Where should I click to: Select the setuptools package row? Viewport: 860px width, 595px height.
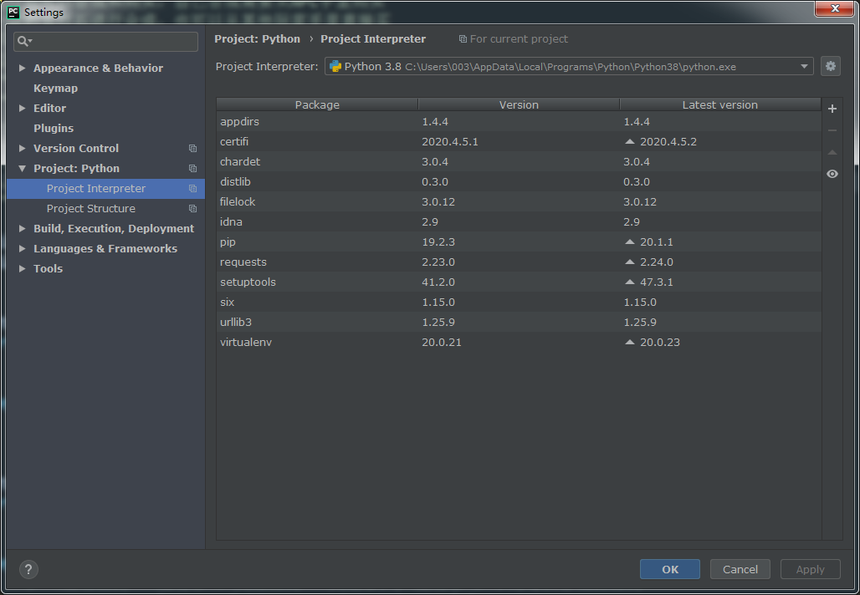[x=519, y=282]
